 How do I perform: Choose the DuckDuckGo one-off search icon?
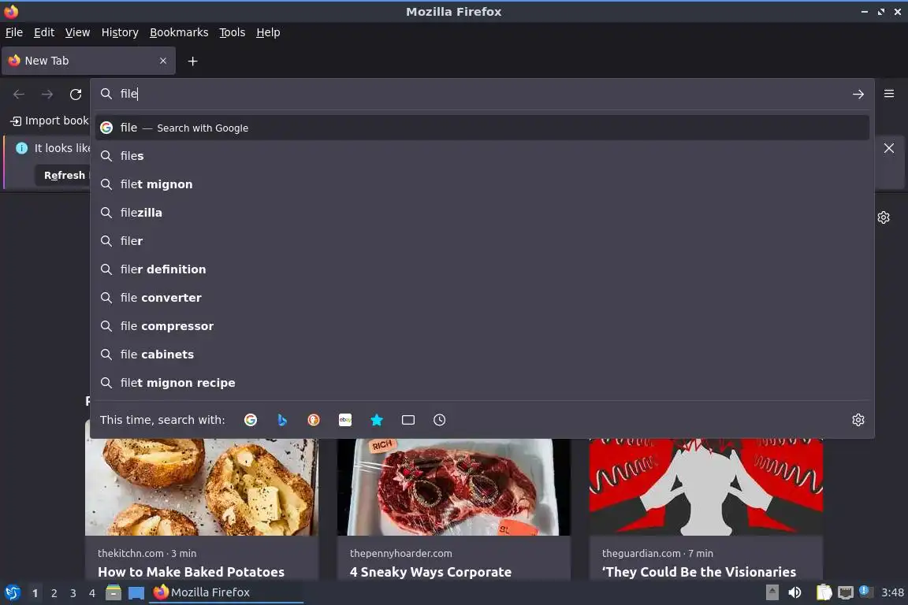click(313, 420)
